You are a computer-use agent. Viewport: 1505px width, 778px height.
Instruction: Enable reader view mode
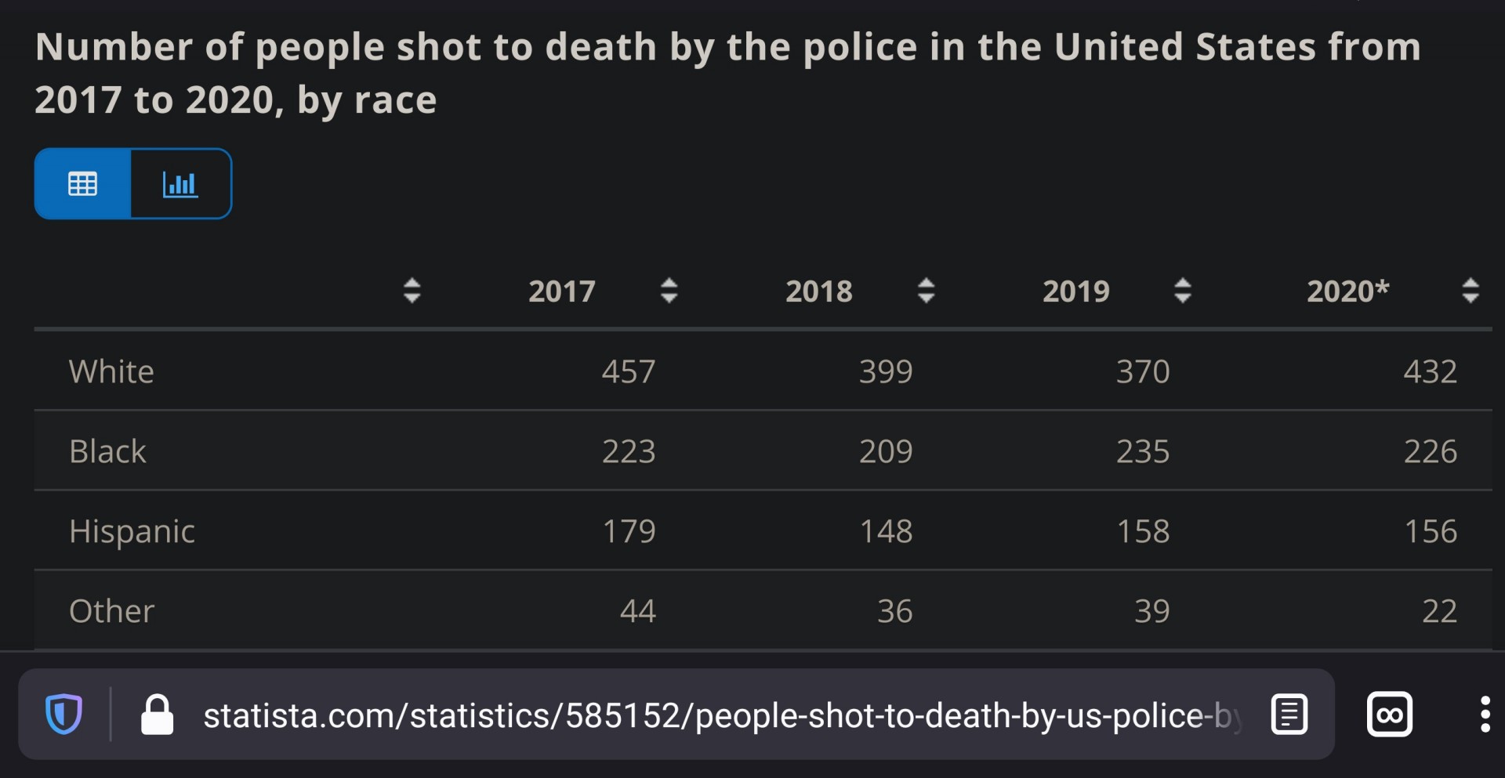[x=1289, y=714]
